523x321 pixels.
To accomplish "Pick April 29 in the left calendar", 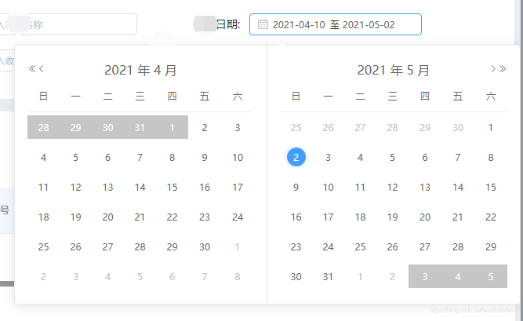I will click(172, 247).
